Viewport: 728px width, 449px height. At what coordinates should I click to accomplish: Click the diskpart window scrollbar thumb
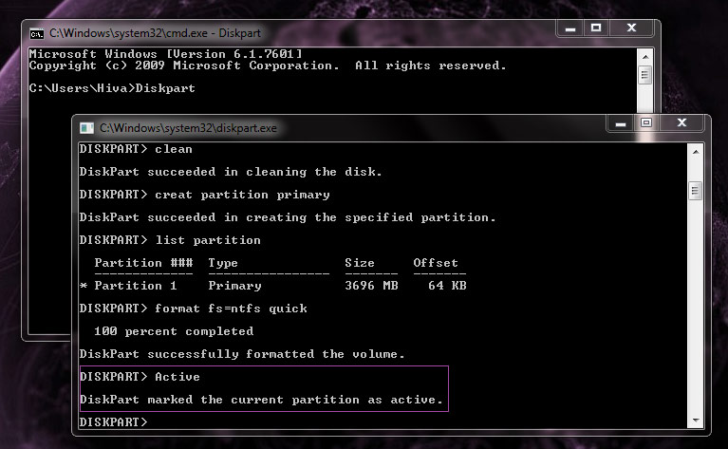point(695,192)
